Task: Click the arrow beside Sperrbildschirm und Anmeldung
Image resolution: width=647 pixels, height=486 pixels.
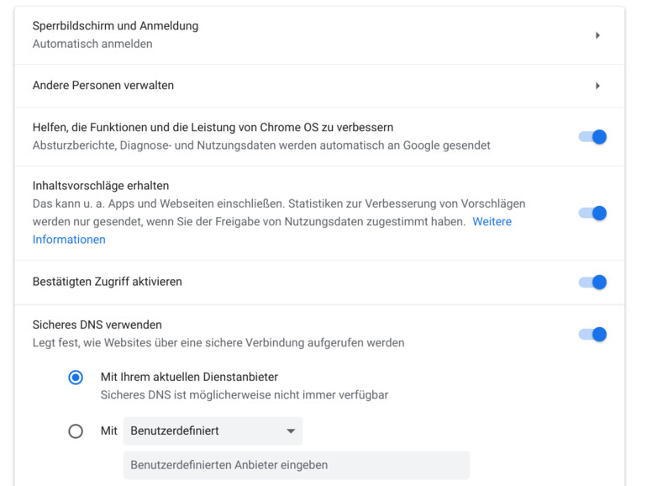Action: [x=597, y=35]
